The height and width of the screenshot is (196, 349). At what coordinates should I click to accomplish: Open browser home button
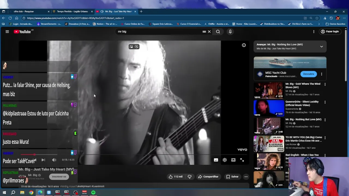pyautogui.click(x=17, y=18)
